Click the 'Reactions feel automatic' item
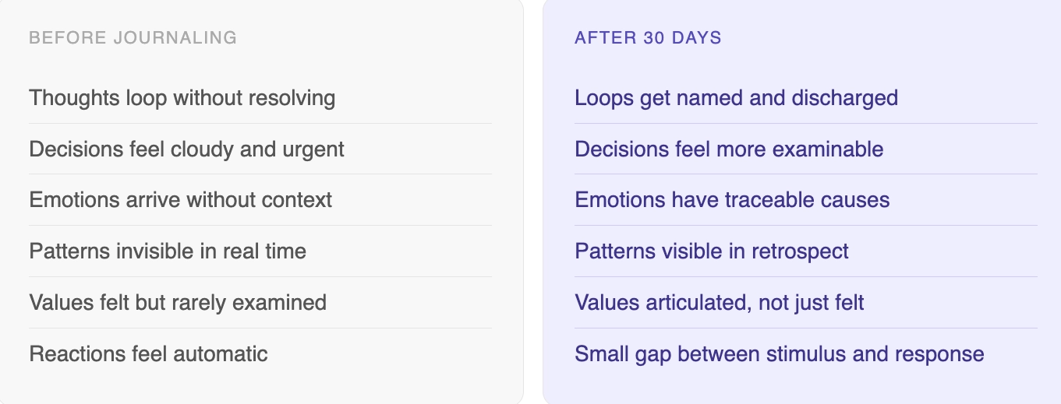Image resolution: width=1061 pixels, height=404 pixels. point(148,354)
